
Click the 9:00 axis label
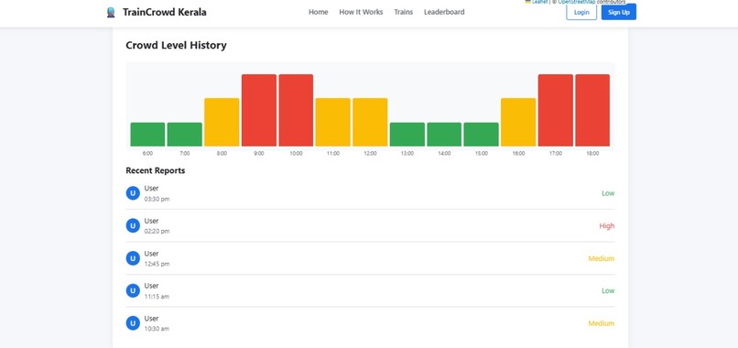click(x=259, y=154)
